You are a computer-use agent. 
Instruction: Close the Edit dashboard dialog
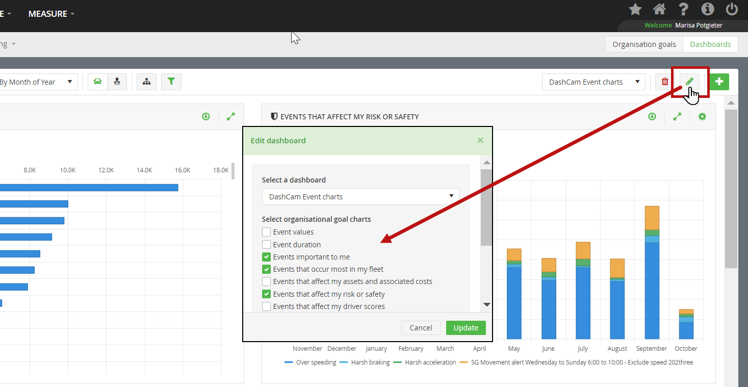(x=480, y=140)
